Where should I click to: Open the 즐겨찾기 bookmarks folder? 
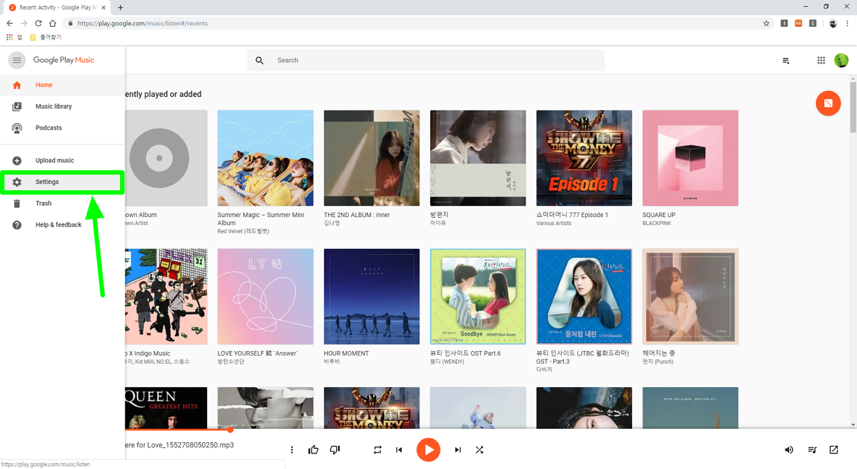point(46,37)
